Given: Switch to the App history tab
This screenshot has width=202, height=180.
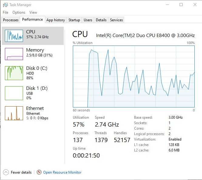Looking at the screenshot, I should coord(56,20).
